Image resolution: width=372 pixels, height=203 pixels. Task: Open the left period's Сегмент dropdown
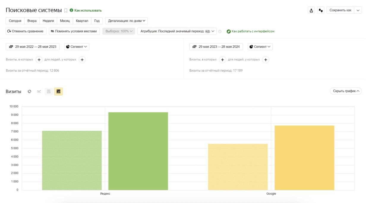(x=77, y=47)
